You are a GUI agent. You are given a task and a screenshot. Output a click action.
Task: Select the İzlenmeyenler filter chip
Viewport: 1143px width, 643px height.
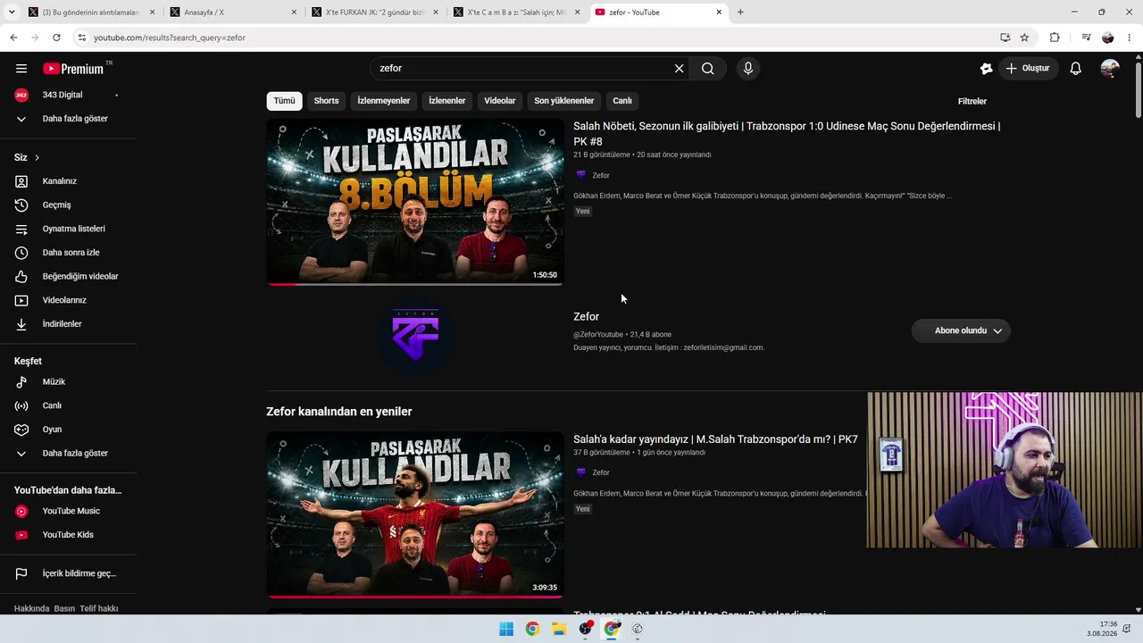384,101
